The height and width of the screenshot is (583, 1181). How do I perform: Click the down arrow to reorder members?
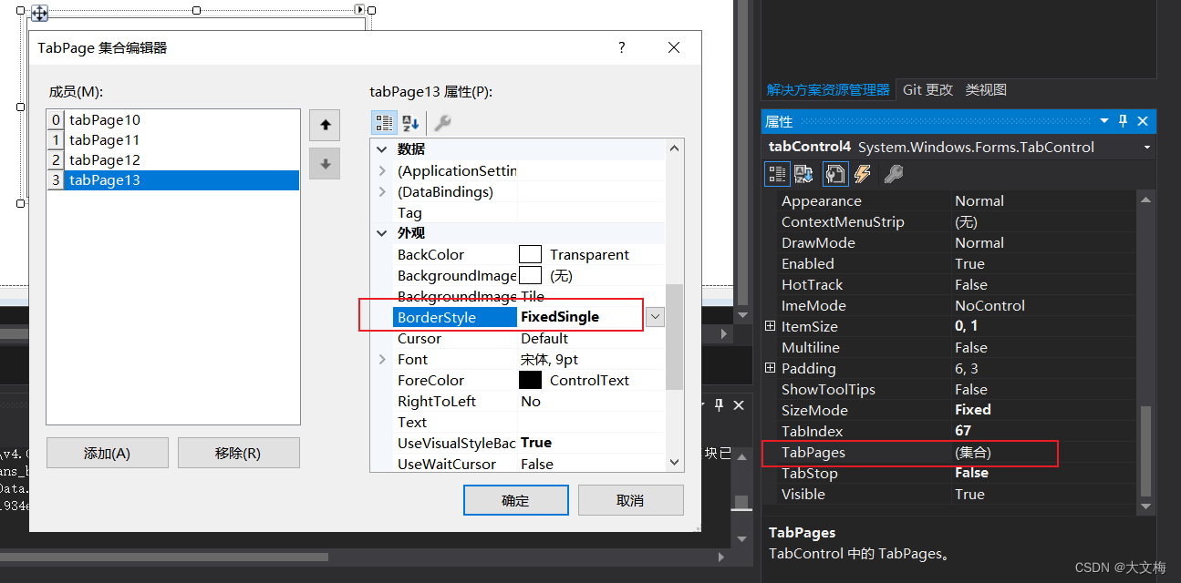click(325, 163)
